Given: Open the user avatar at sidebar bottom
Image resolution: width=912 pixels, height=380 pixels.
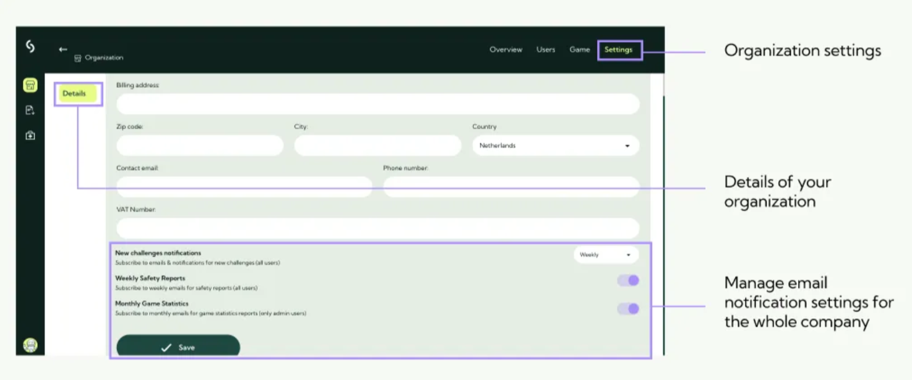Looking at the screenshot, I should 30,345.
